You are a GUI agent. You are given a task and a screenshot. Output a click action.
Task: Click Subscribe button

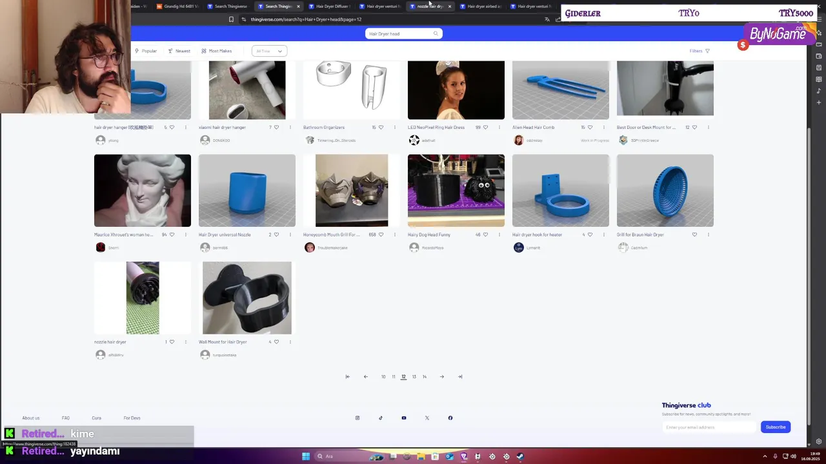tap(776, 427)
